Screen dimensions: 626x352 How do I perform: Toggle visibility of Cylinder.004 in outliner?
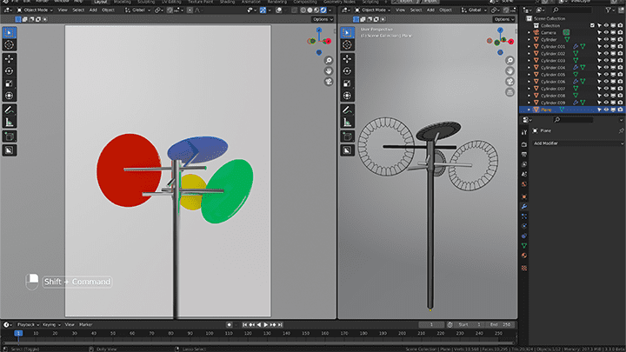tap(607, 68)
